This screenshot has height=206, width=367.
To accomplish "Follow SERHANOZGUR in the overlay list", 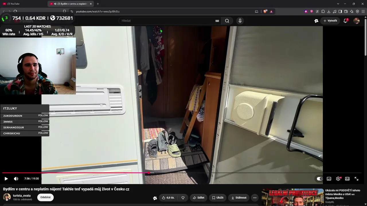I will pyautogui.click(x=43, y=127).
